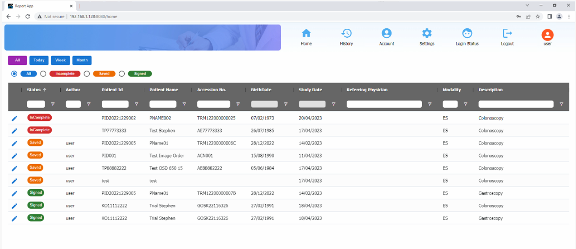Click patient name 'Test OSD 650 15'
Image resolution: width=576 pixels, height=249 pixels.
tap(166, 168)
